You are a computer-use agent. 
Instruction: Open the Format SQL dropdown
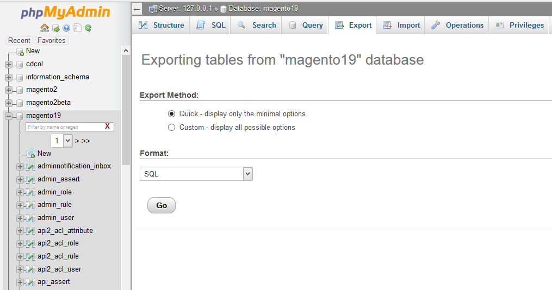tap(196, 174)
